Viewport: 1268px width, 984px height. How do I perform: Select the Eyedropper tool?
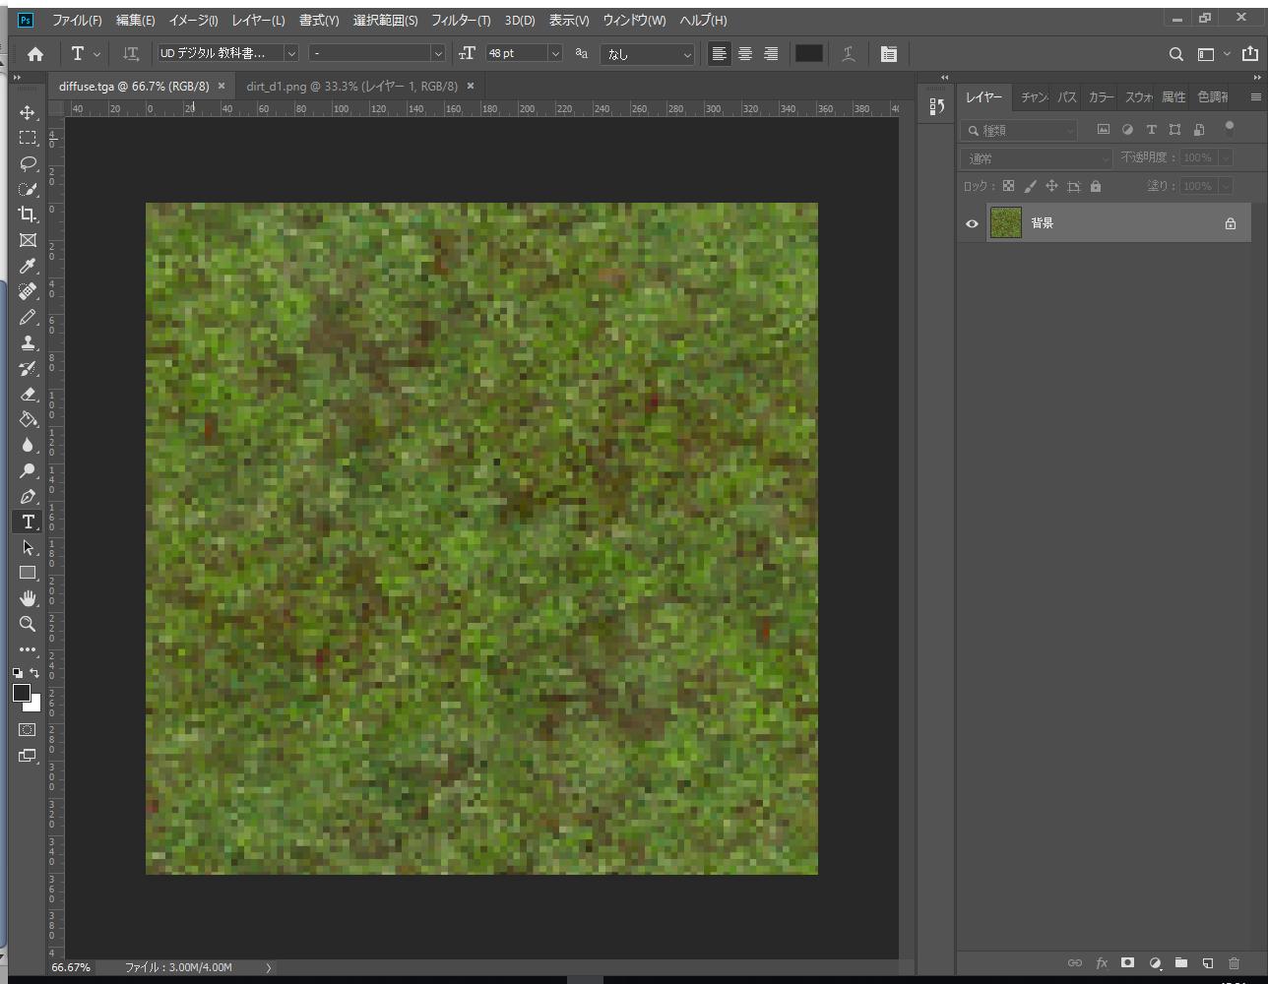pos(28,266)
